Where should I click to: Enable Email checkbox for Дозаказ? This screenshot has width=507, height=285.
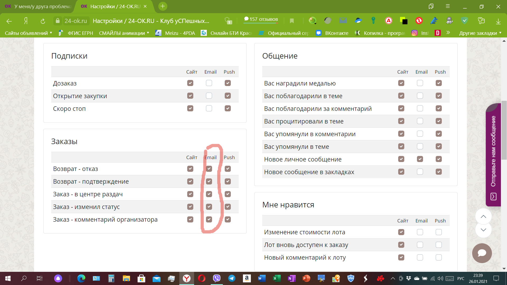click(209, 83)
